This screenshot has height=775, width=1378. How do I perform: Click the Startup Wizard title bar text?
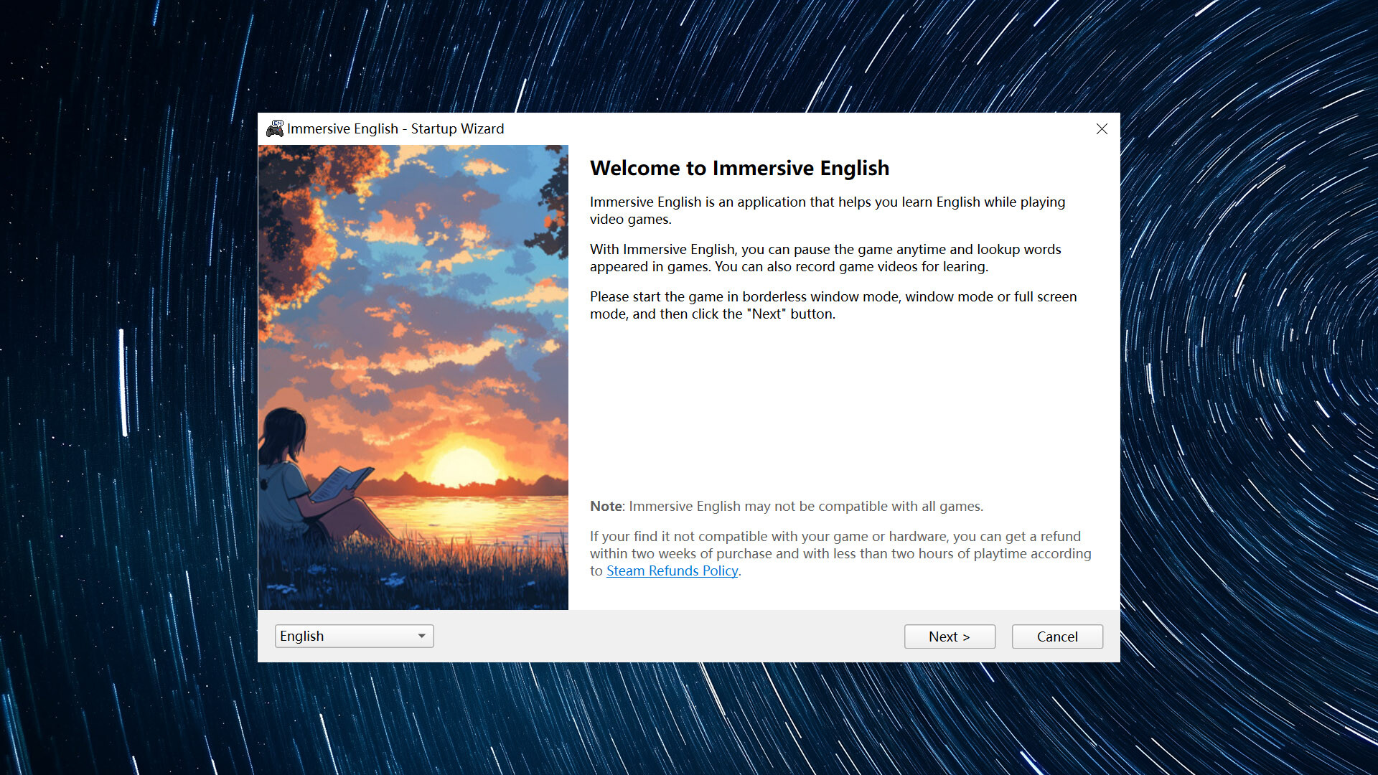tap(395, 128)
